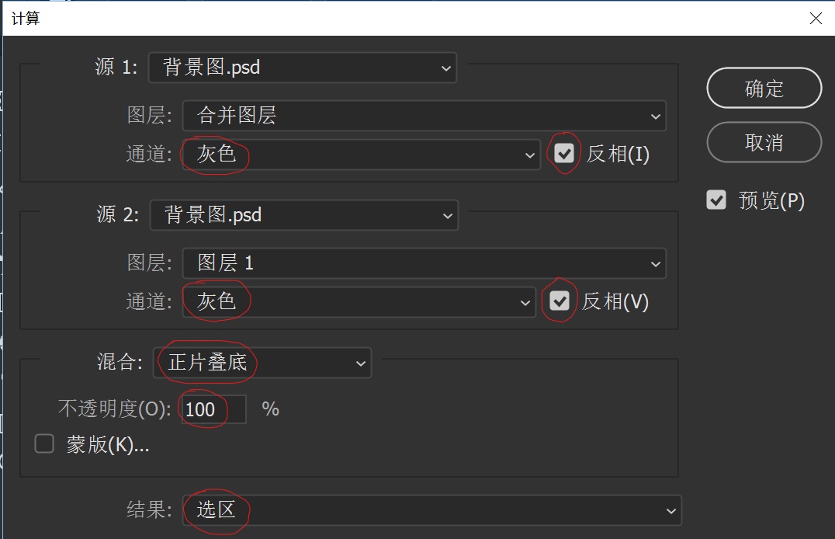Open the 源 1 图层 dropdown (合并图层)
The image size is (835, 539).
424,116
